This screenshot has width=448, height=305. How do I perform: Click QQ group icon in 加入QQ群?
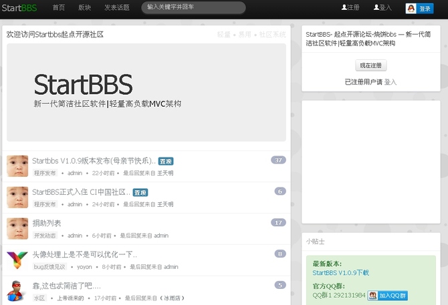tap(372, 296)
